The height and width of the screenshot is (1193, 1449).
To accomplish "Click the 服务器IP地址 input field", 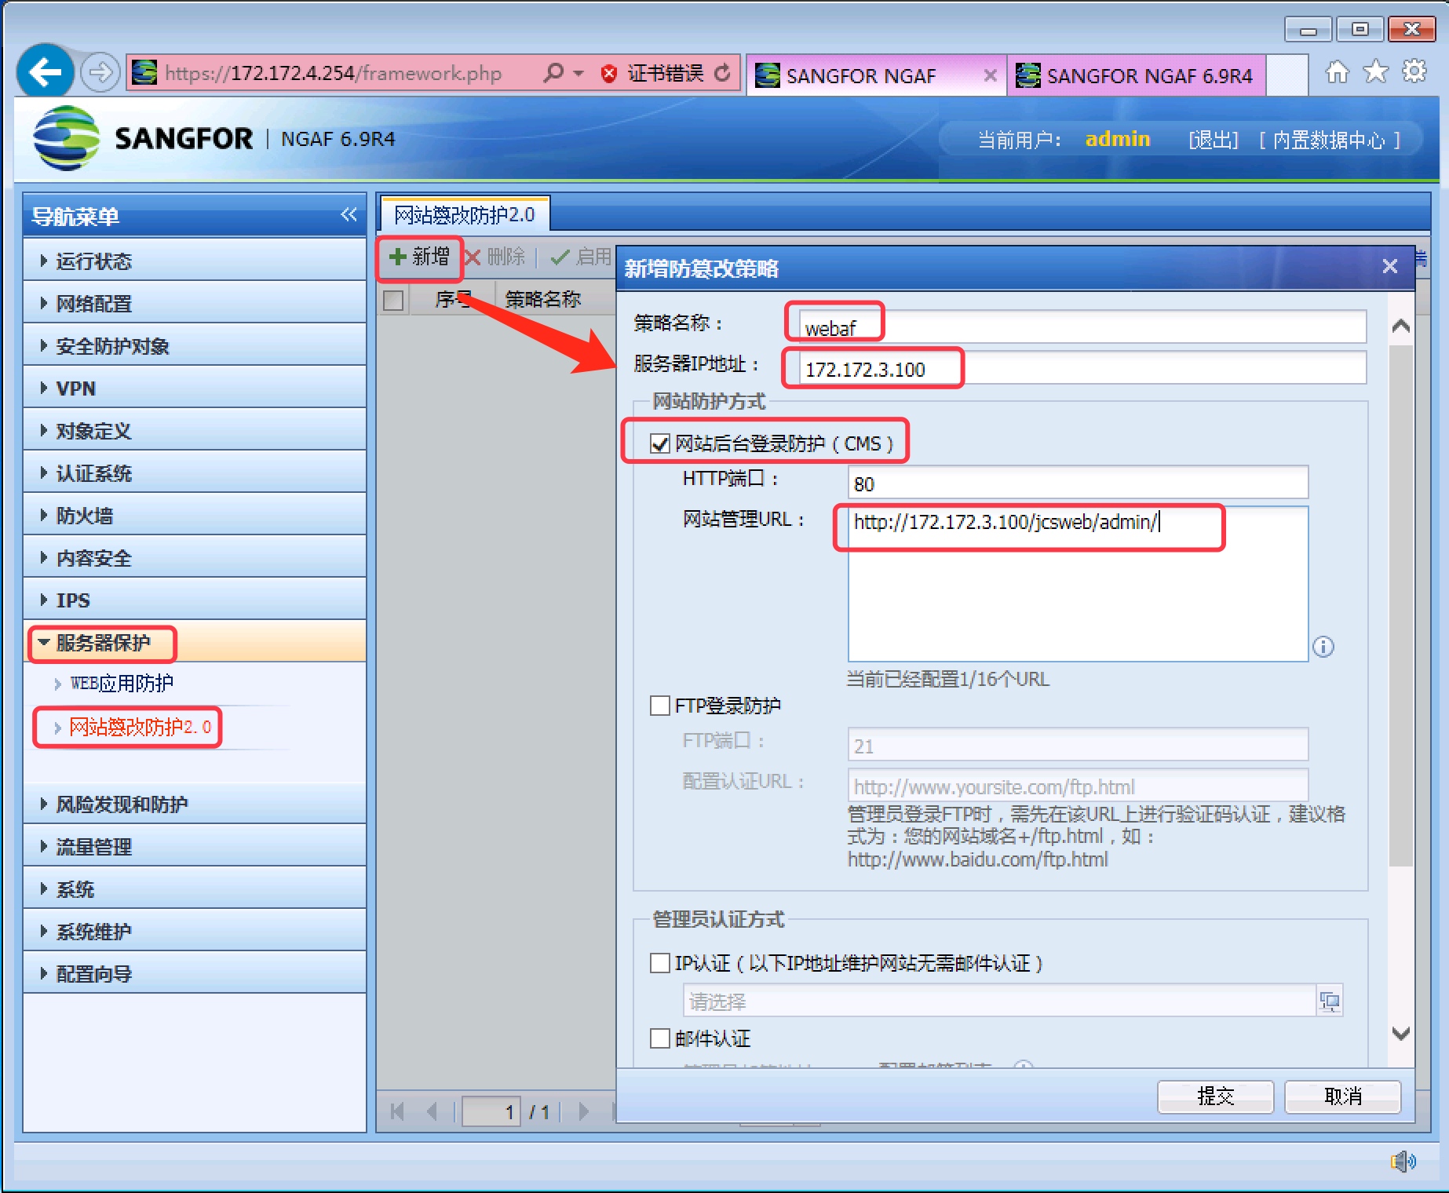I will 1082,368.
